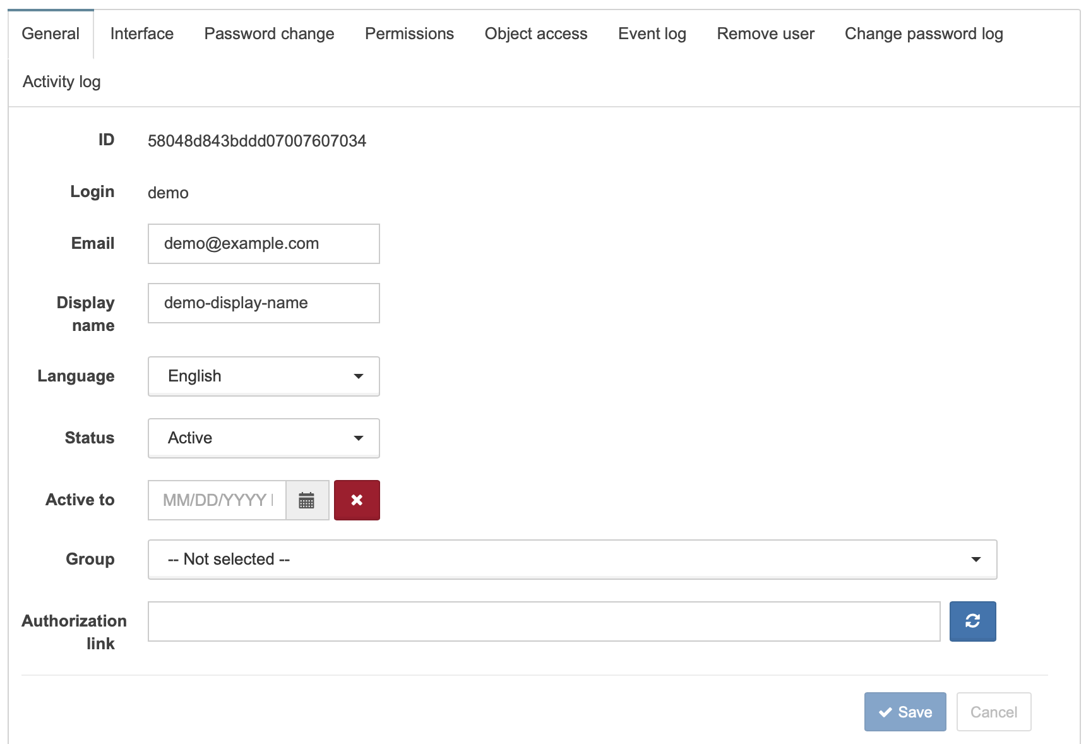
Task: Switch to the Interface tab
Action: coord(142,34)
